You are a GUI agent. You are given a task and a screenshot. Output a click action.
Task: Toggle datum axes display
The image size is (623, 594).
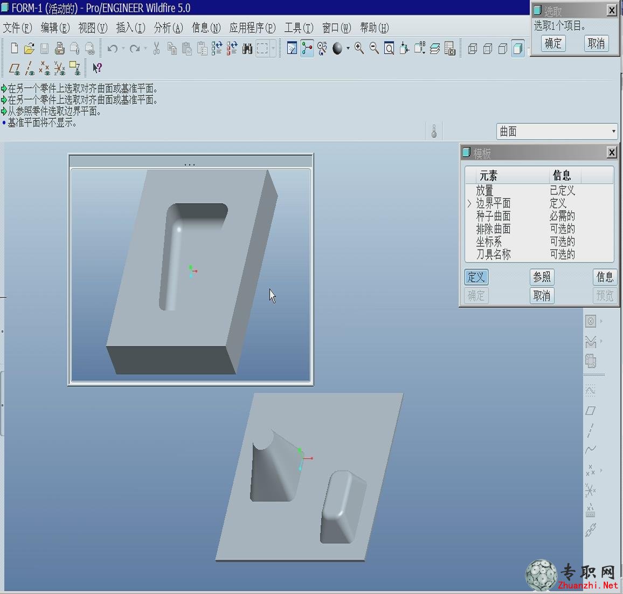tap(30, 69)
